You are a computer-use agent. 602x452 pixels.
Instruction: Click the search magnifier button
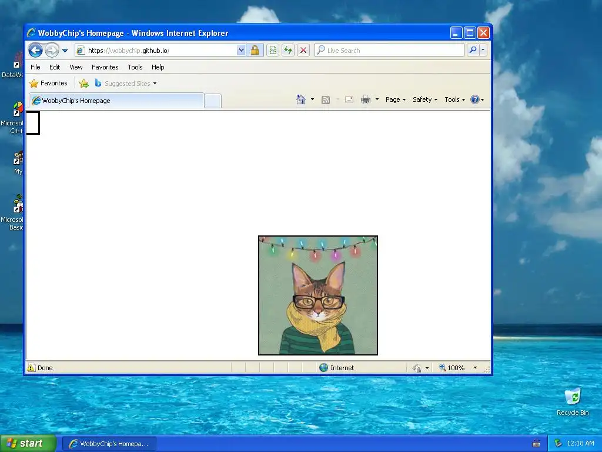tap(473, 51)
